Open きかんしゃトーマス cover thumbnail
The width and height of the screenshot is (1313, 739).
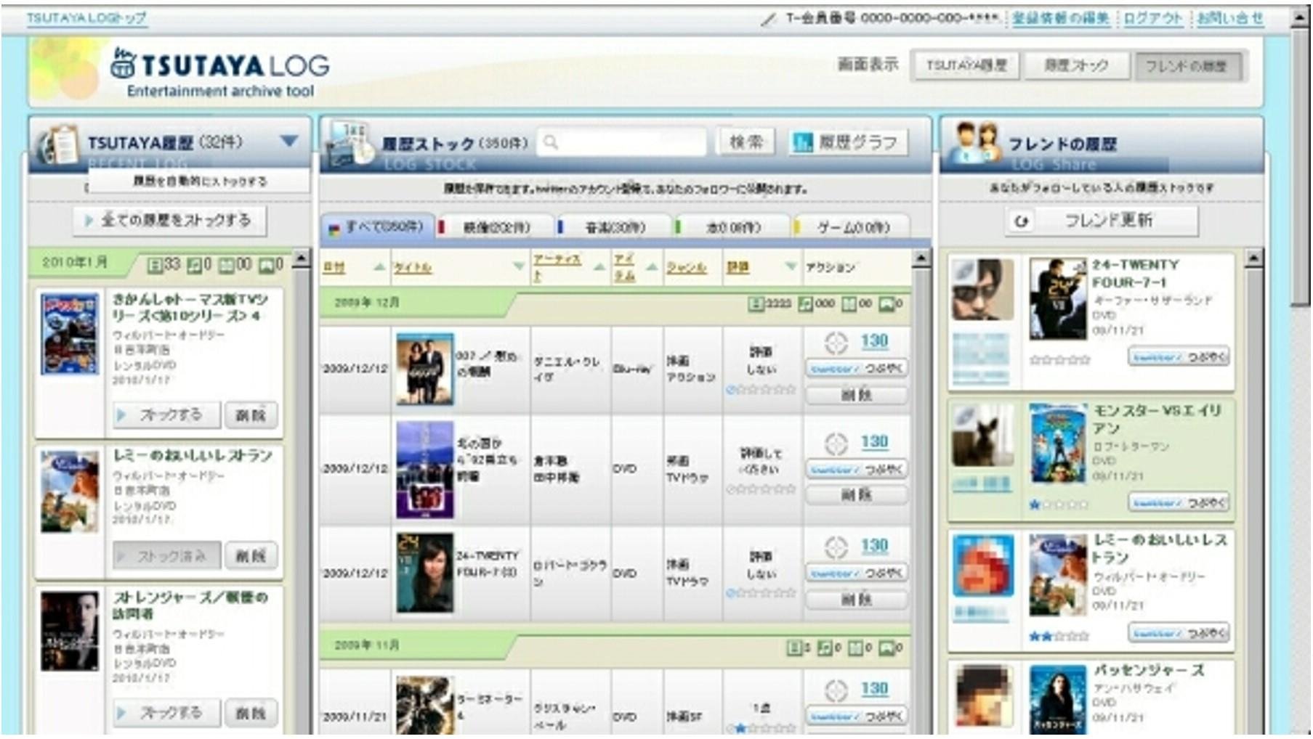(70, 334)
